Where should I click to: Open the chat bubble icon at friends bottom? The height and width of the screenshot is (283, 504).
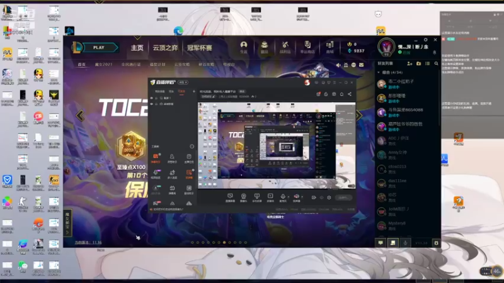point(381,243)
